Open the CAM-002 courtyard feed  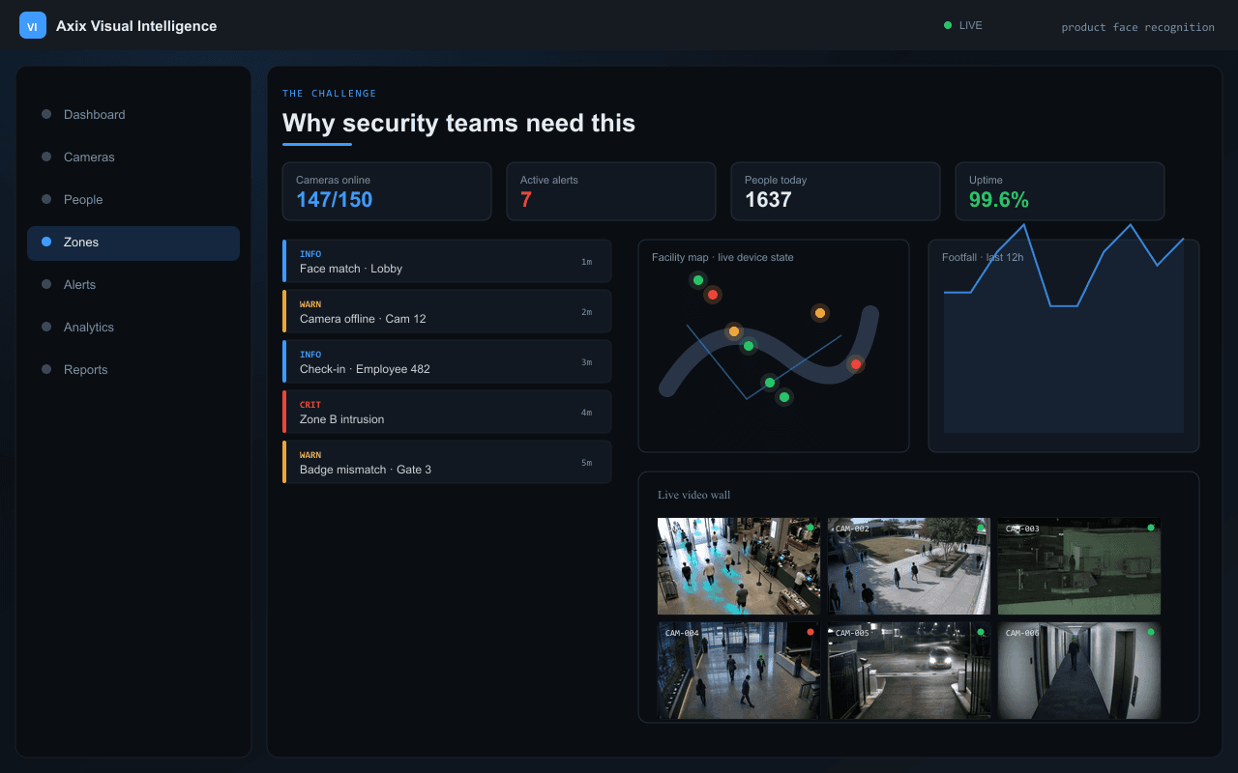coord(909,566)
